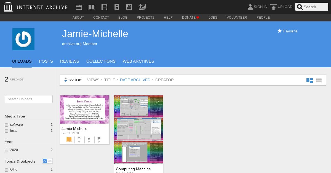Viewport: 331px width, 173px height.
Task: Open the About menu link
Action: point(78,18)
